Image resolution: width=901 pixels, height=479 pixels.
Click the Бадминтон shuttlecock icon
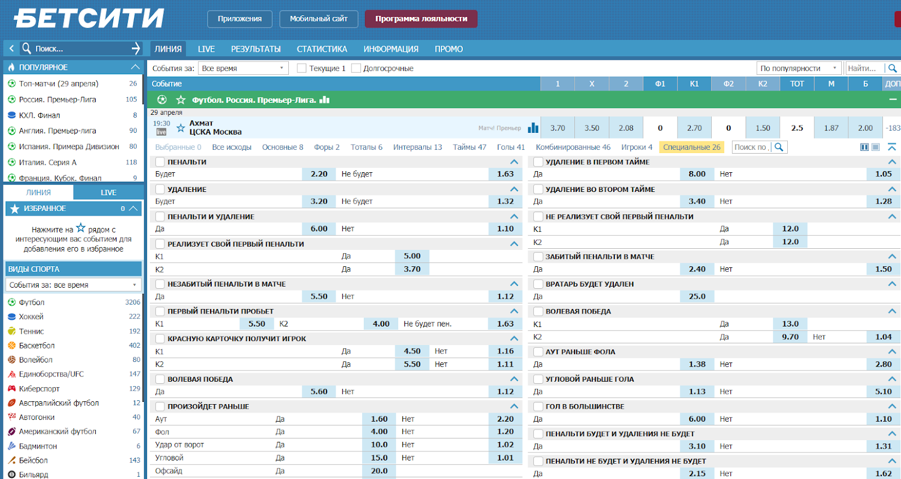[x=12, y=446]
